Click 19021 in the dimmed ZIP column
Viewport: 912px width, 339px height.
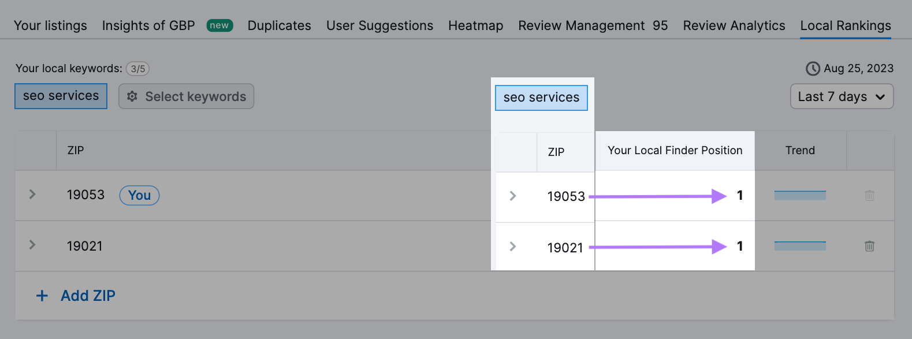click(x=84, y=246)
